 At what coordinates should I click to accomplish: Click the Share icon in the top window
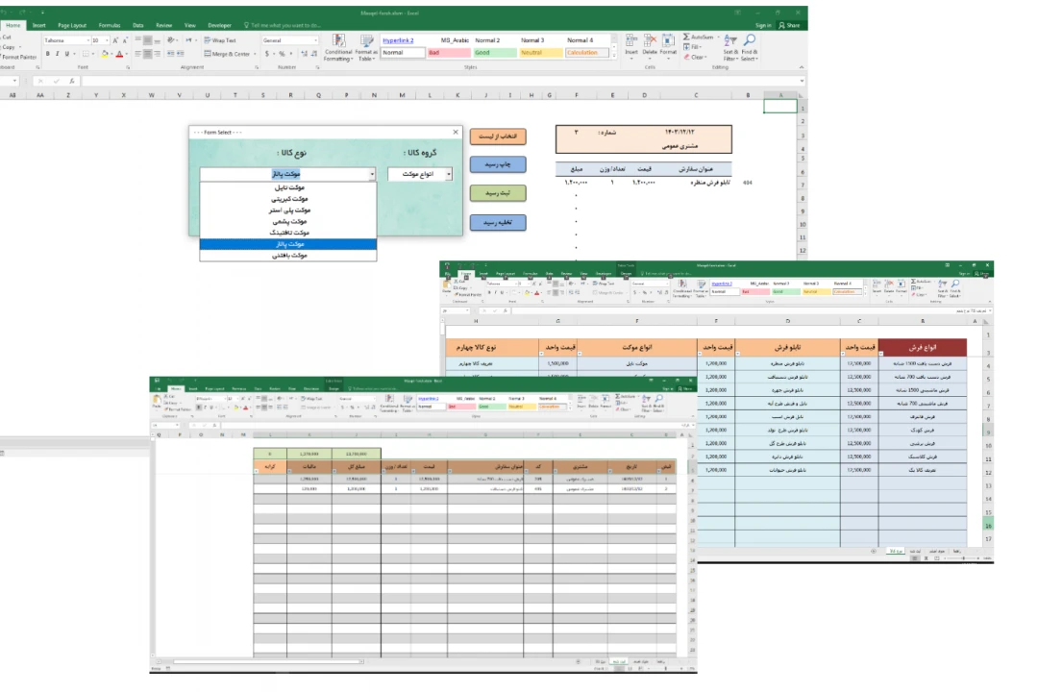coord(789,25)
